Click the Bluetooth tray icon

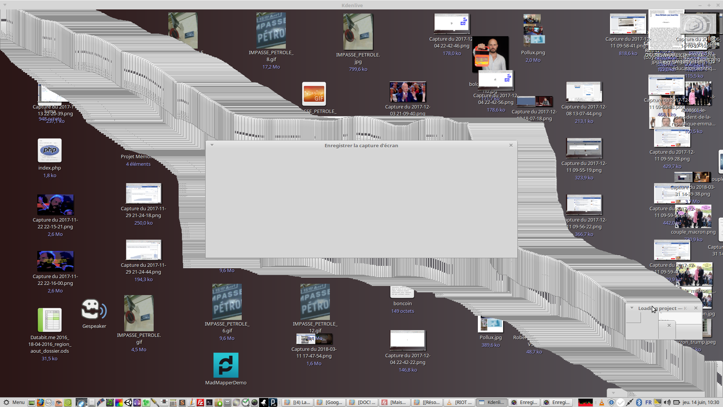639,402
